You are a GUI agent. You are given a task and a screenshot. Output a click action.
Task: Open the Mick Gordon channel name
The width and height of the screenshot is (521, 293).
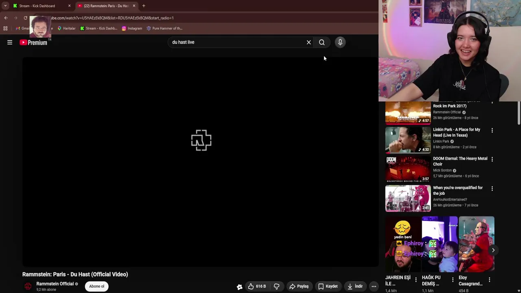[x=442, y=171]
